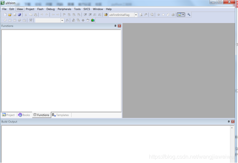Open the Tools menu
The image size is (238, 163).
coord(77,9)
